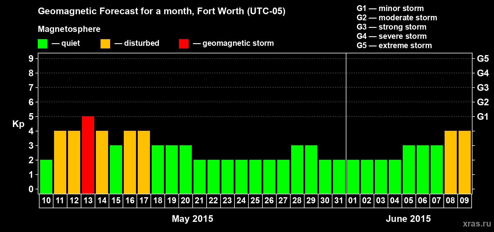This screenshot has height=232, width=494.
Task: Click the Magnetosphere subtitle
Action: tap(69, 29)
